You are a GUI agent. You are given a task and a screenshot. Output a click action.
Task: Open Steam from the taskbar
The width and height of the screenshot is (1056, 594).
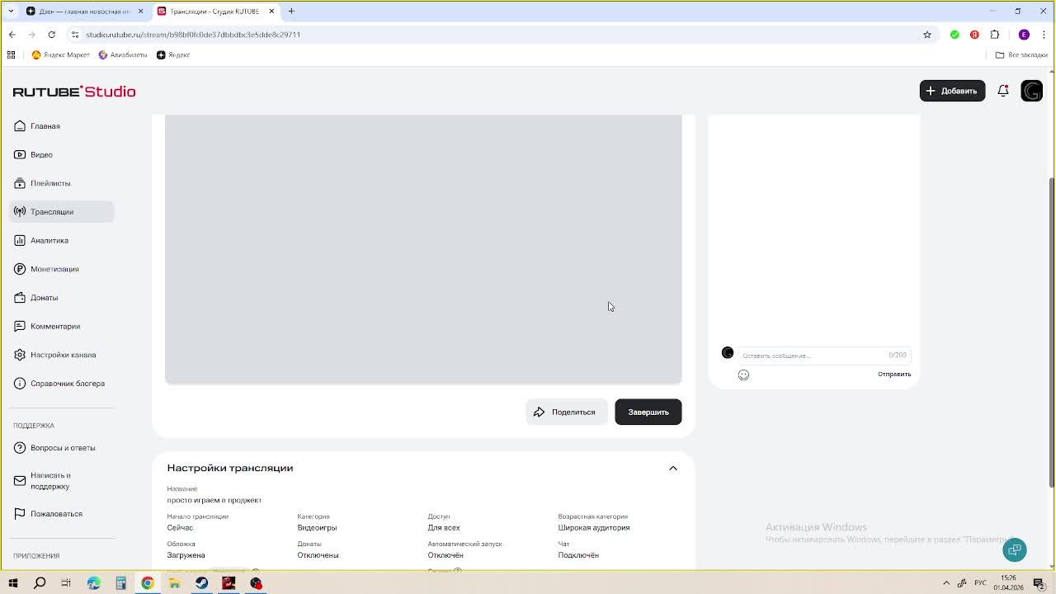pos(201,583)
